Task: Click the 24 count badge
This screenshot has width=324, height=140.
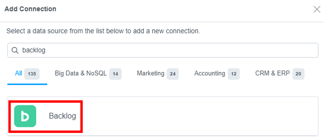Action: point(172,74)
